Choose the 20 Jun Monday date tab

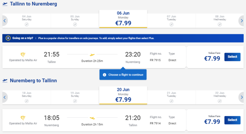coord(123,95)
